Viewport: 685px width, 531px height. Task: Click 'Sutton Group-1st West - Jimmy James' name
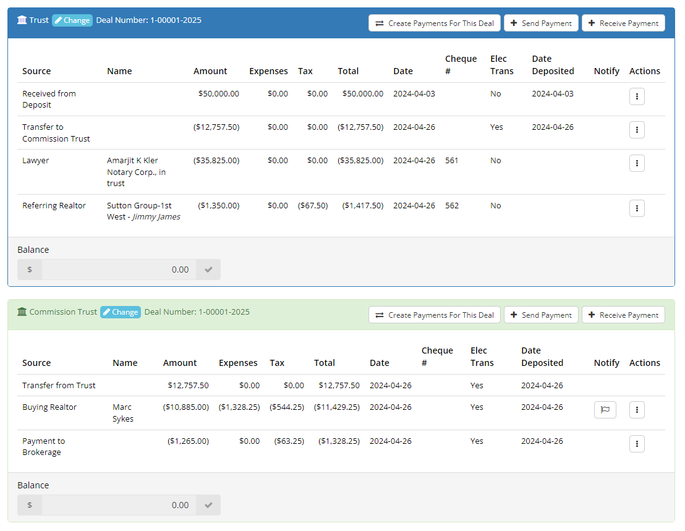tap(143, 211)
